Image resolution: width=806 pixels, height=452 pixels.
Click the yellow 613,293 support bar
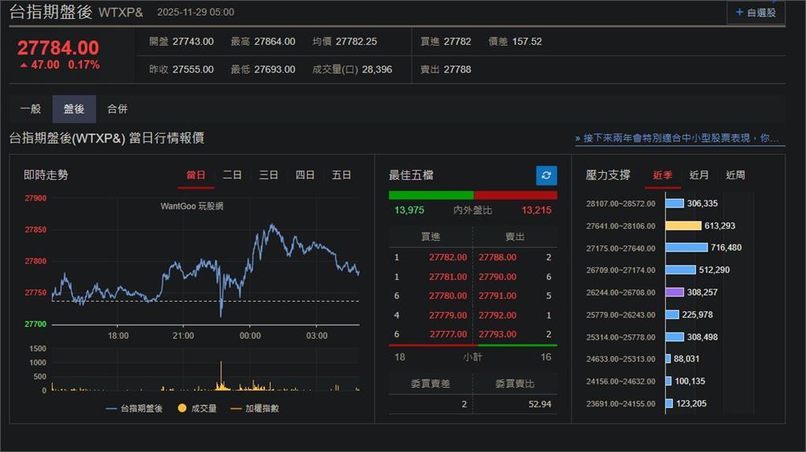point(684,226)
